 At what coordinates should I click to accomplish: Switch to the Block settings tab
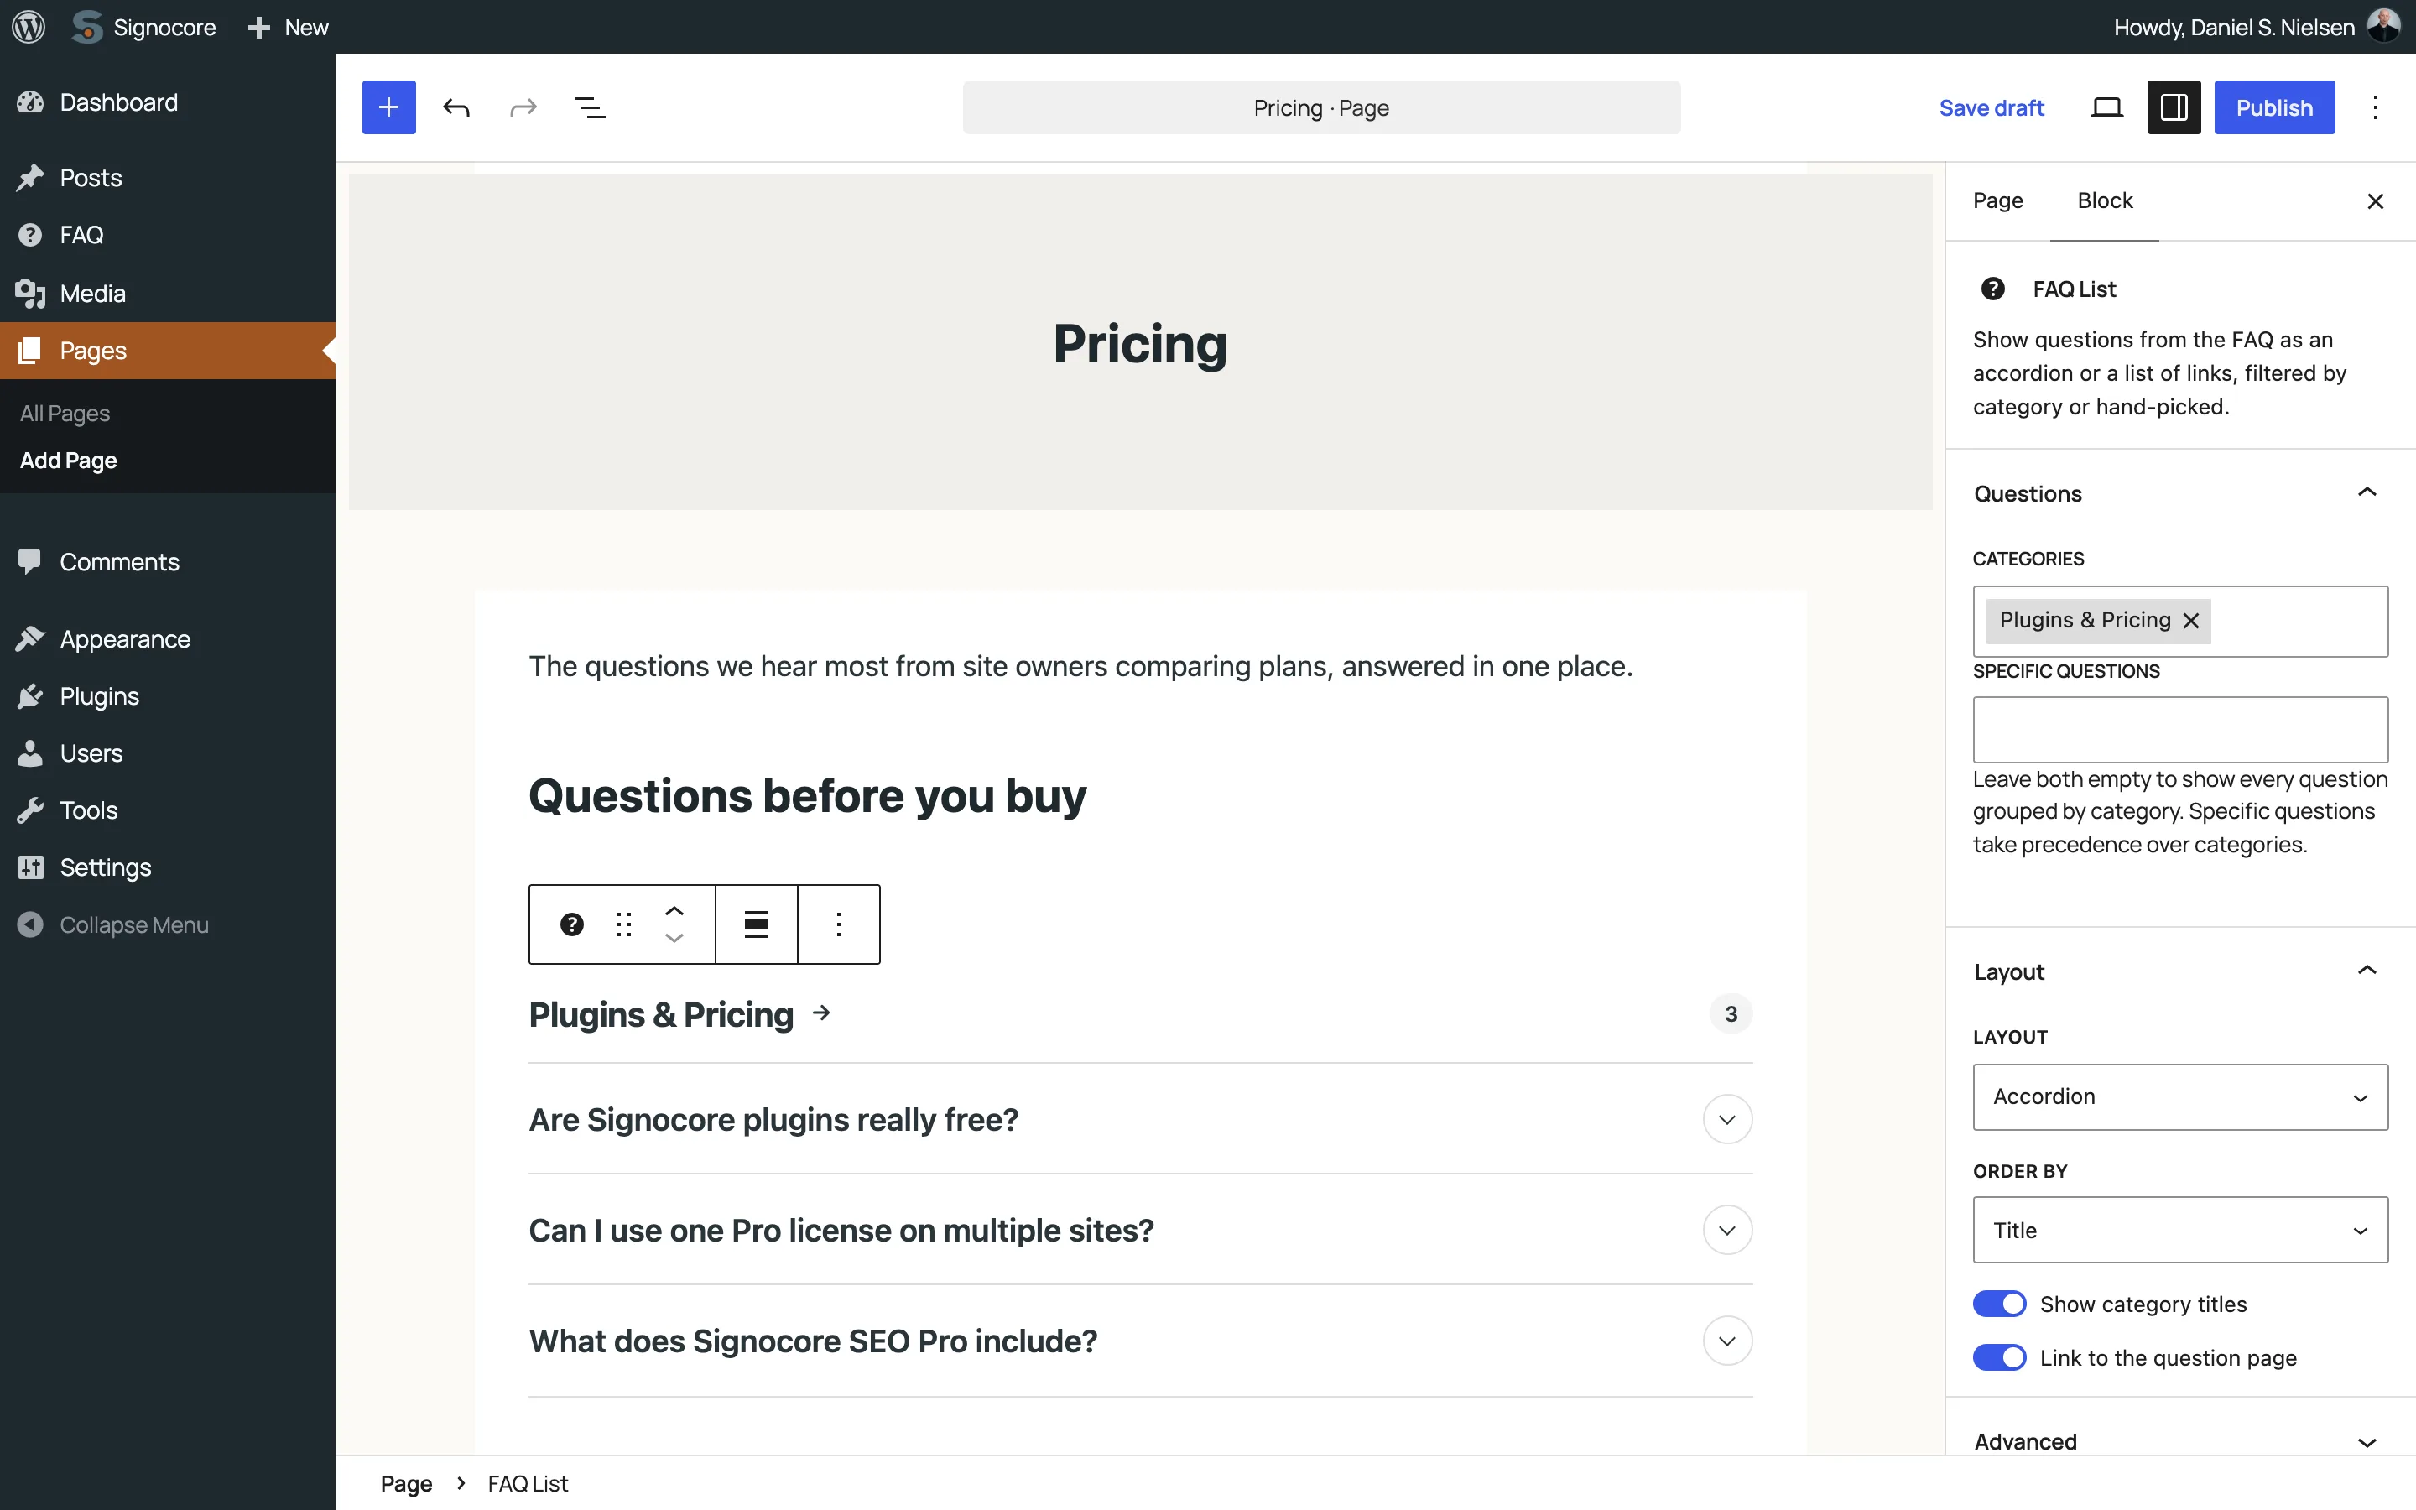click(2105, 200)
